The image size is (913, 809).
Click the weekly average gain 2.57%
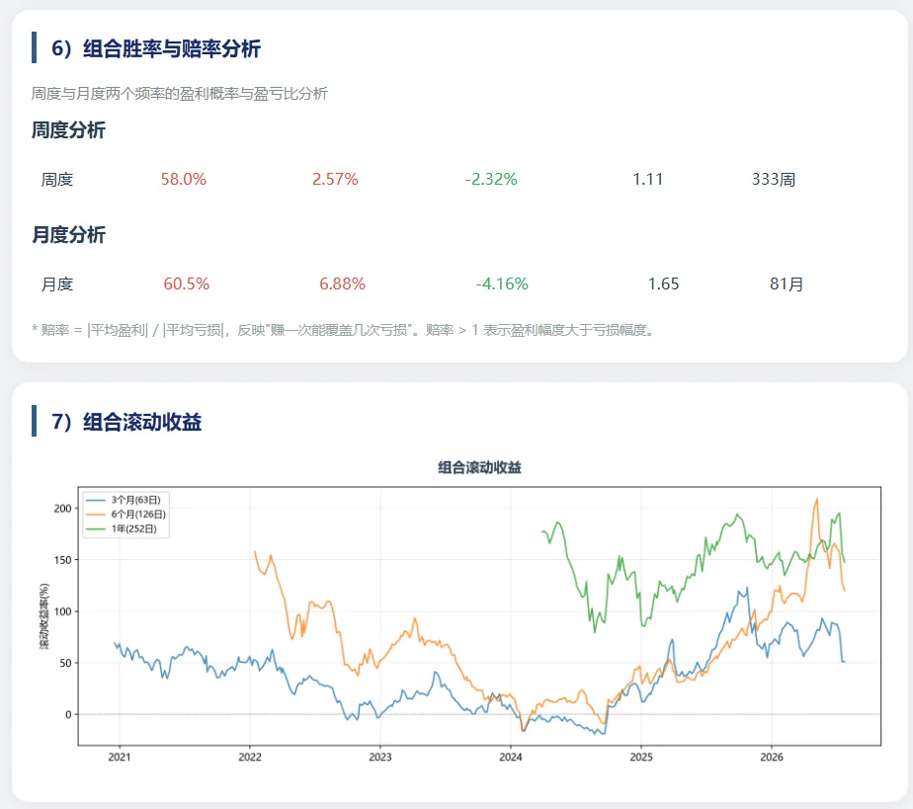tap(335, 179)
